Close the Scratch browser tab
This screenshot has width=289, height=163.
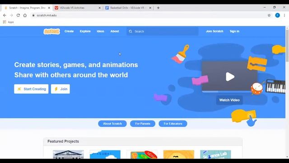[x=49, y=8]
